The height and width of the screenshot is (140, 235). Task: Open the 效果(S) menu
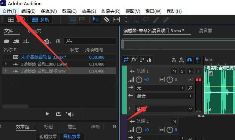(x=89, y=11)
